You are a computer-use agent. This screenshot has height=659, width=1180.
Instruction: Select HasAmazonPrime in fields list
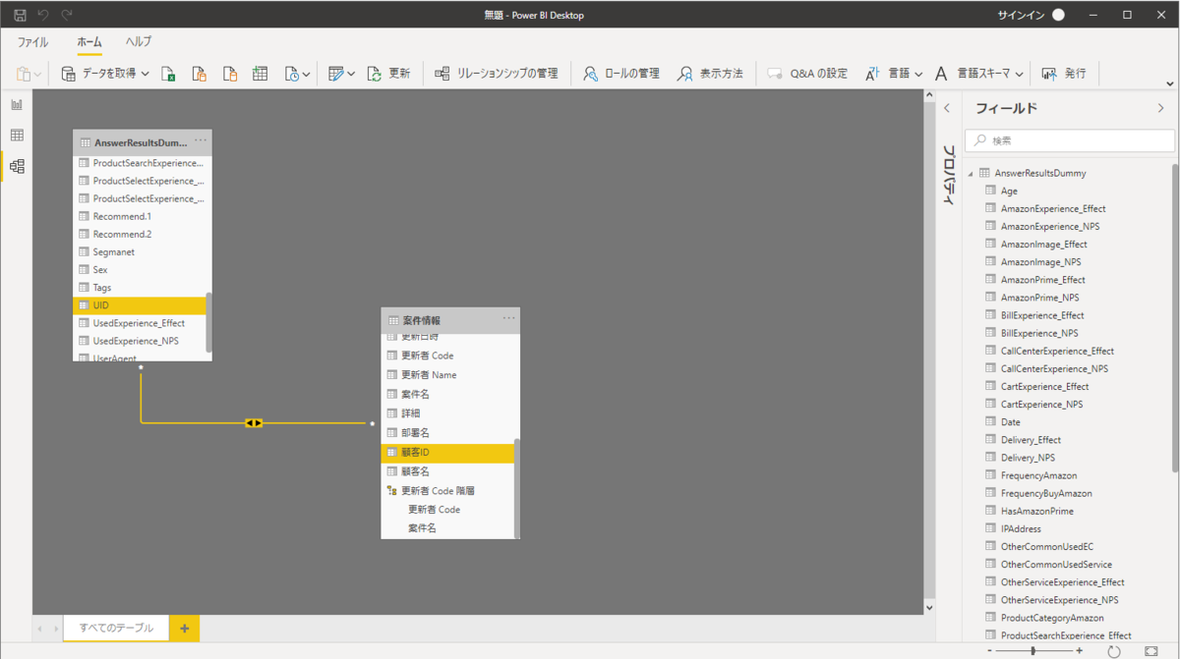pyautogui.click(x=1036, y=511)
